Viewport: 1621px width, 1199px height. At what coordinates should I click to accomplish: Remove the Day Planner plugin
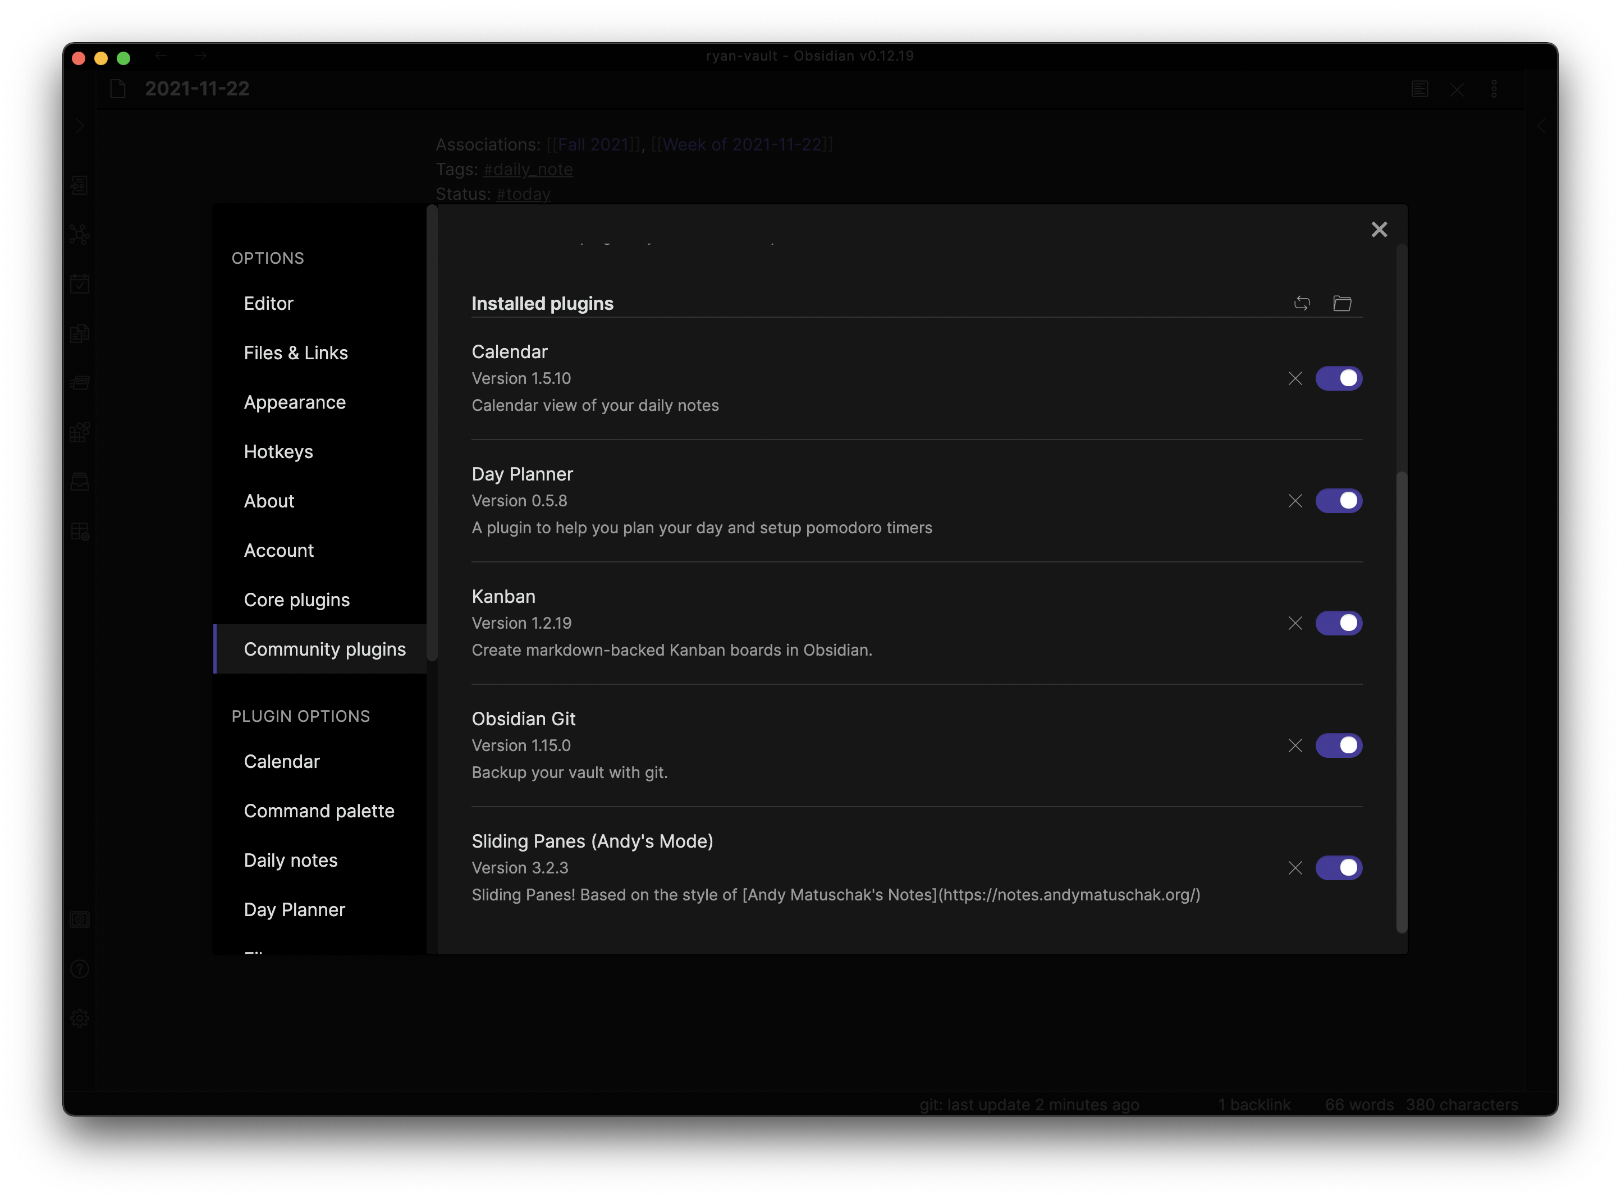1295,501
